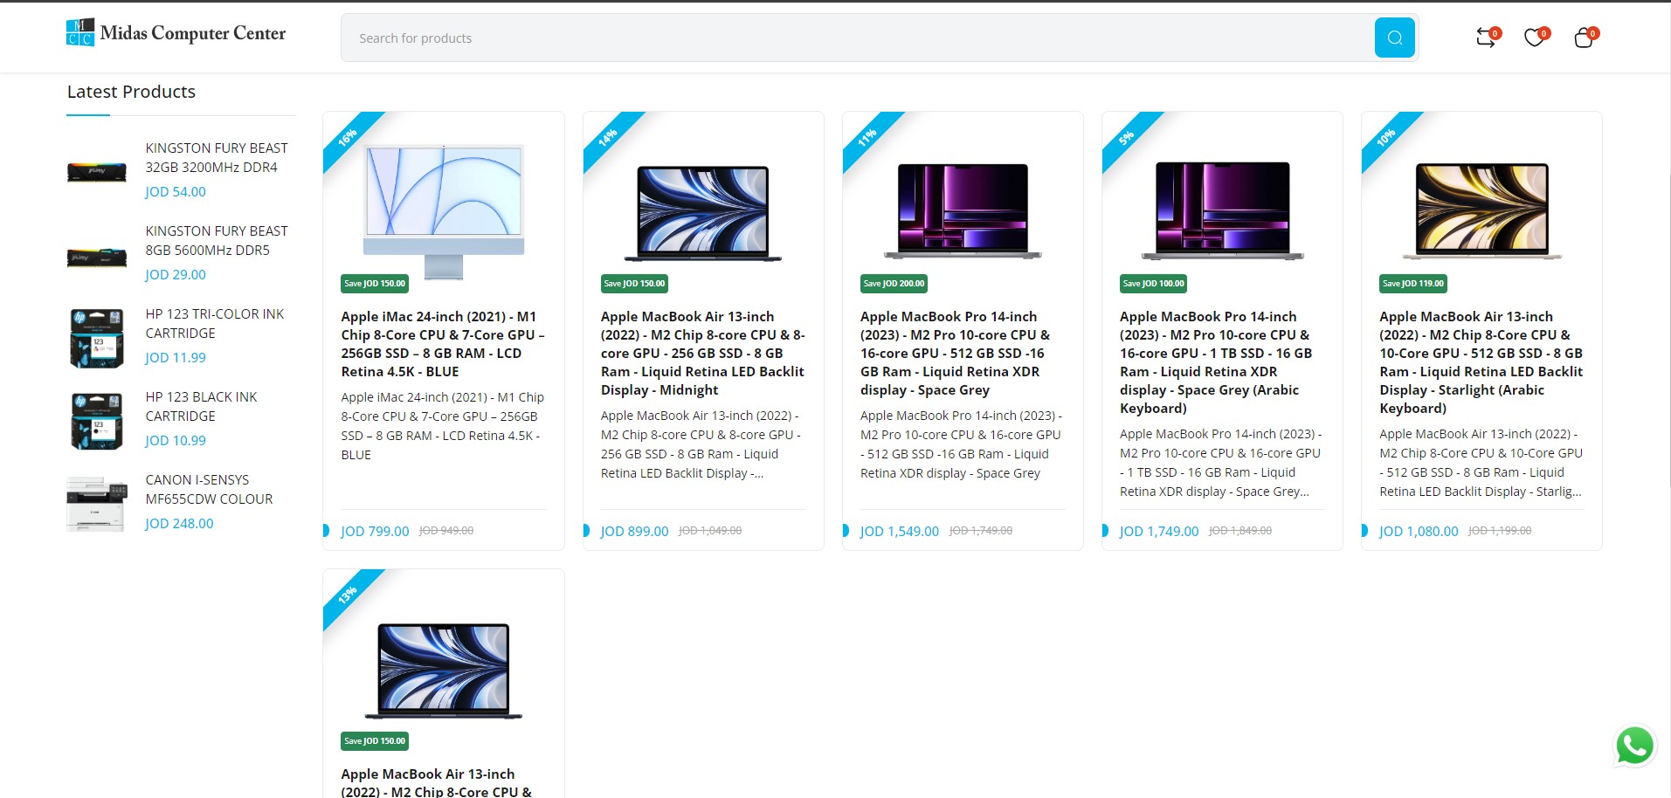Open the wishlist heart icon

click(1534, 38)
